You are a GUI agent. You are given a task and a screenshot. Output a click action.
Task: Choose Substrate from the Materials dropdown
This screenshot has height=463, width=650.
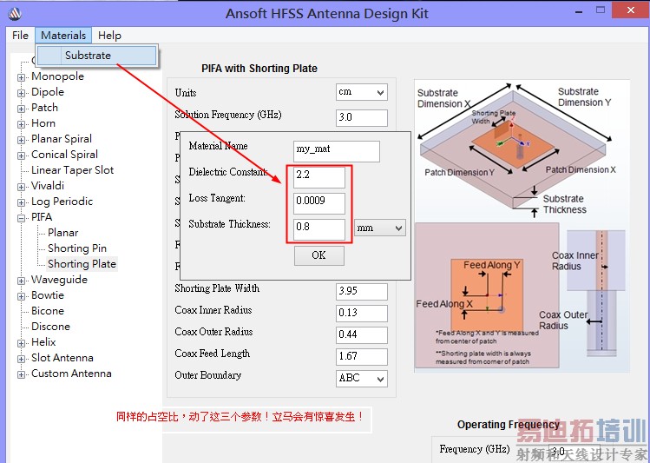click(96, 56)
